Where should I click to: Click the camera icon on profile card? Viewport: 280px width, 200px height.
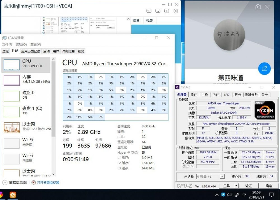click(x=258, y=7)
